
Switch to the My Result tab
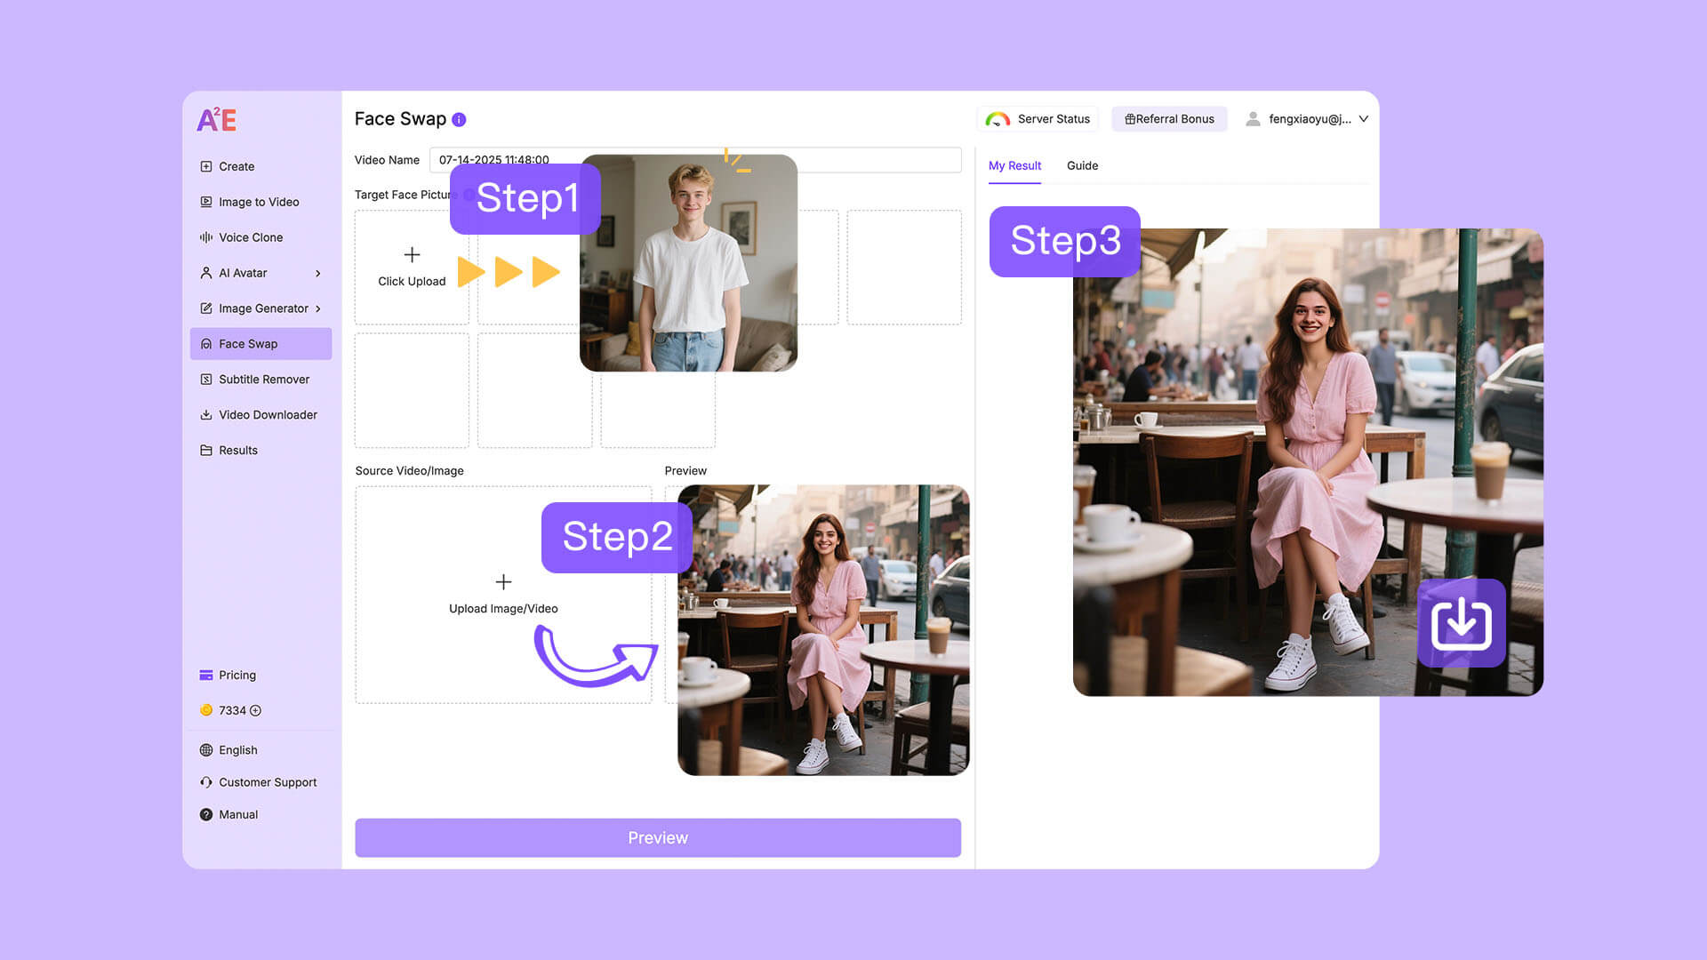pyautogui.click(x=1014, y=166)
